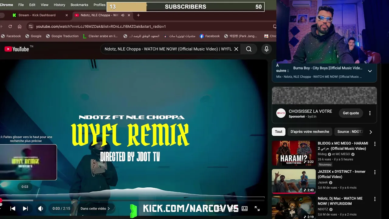Click the video title JAZEEK x DYSTINCT - Immer

(342, 174)
